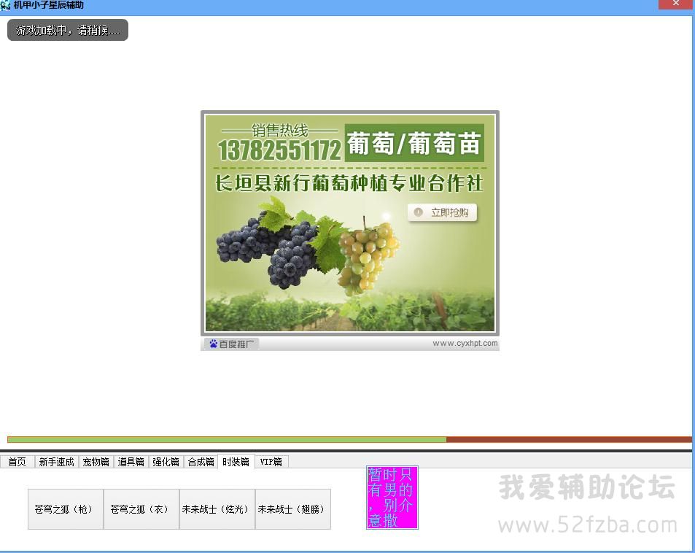
Task: Open the VIP篇 tab
Action: tap(271, 462)
